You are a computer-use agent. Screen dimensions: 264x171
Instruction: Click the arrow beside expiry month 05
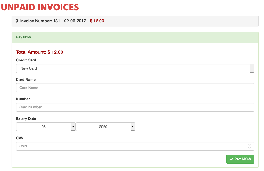click(x=73, y=127)
